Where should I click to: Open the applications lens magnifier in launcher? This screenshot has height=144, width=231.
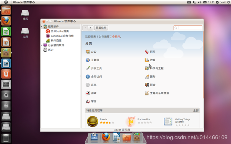(x=6, y=95)
